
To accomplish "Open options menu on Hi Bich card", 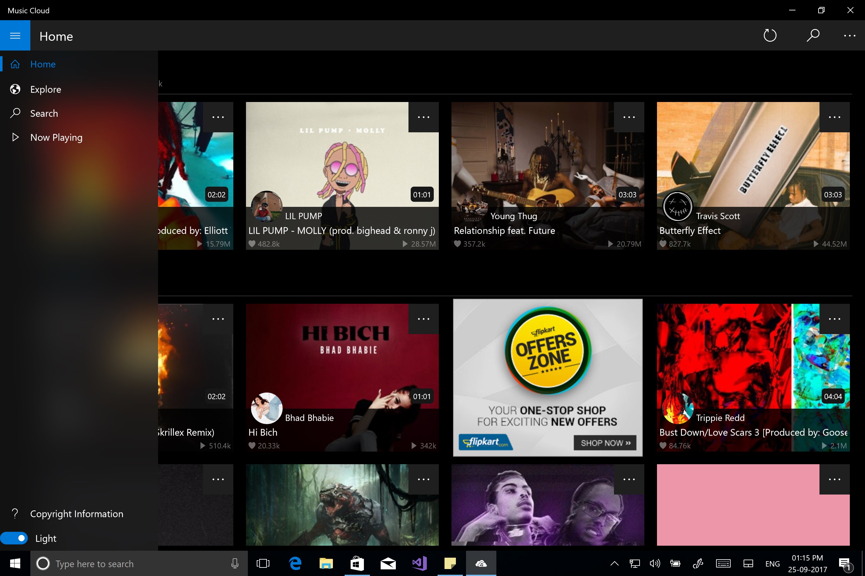I will coord(423,319).
